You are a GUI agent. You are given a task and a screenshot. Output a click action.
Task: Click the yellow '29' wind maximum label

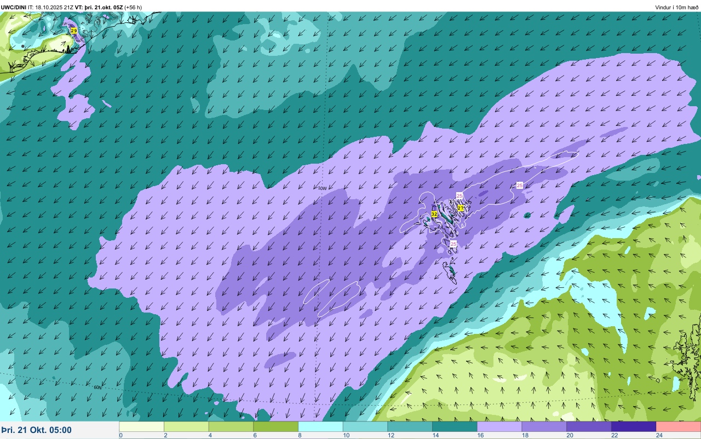click(x=74, y=31)
